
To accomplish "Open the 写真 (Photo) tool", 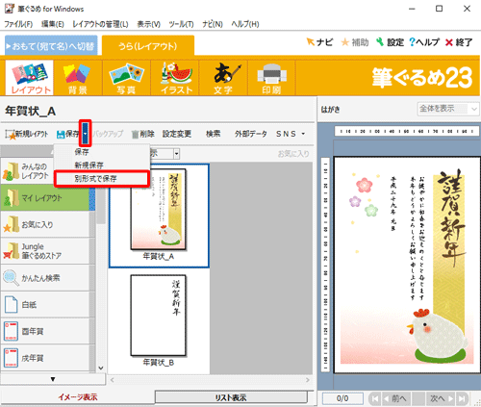I will (126, 78).
